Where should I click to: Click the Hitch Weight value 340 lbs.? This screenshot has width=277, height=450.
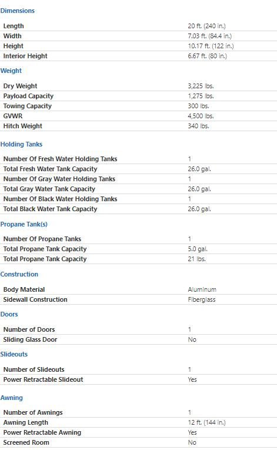198,126
